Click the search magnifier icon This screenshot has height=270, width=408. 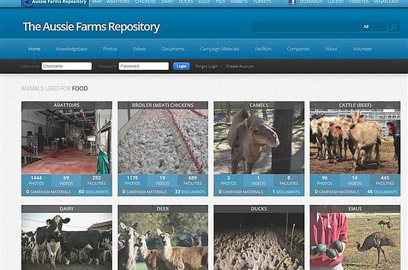pos(394,27)
